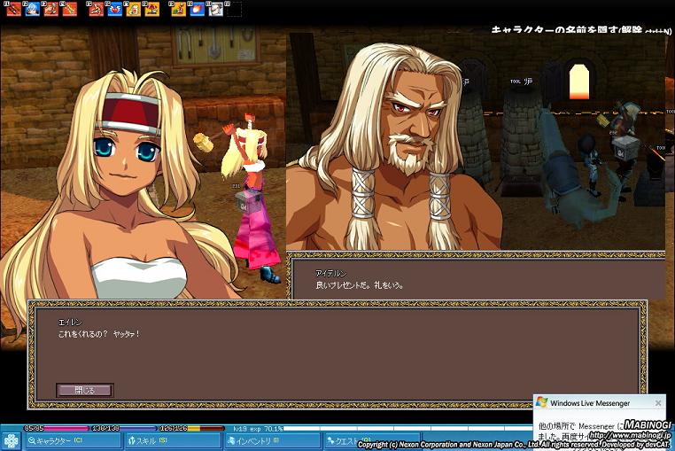Click アイテルン's line 良いプレゼントだ。礼をいう。
The width and height of the screenshot is (675, 451).
coord(359,284)
